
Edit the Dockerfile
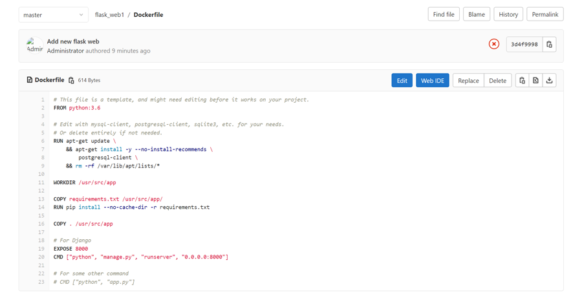[x=402, y=81]
